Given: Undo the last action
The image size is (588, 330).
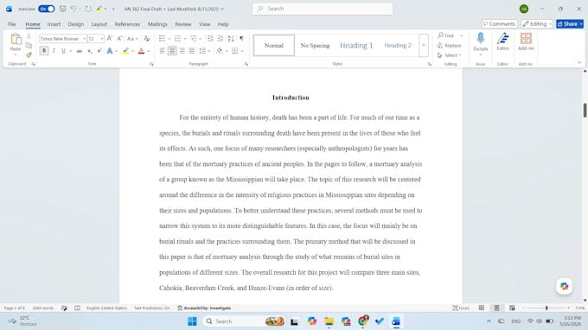Looking at the screenshot, I should tap(73, 9).
